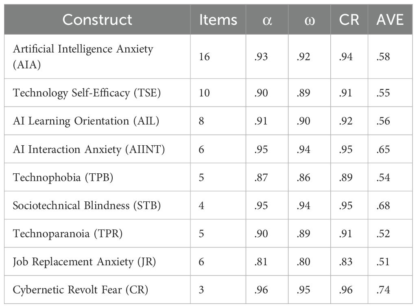The width and height of the screenshot is (417, 308).
Task: Select the Cybernetic Revolt Fear (CR) label
Action: click(80, 290)
